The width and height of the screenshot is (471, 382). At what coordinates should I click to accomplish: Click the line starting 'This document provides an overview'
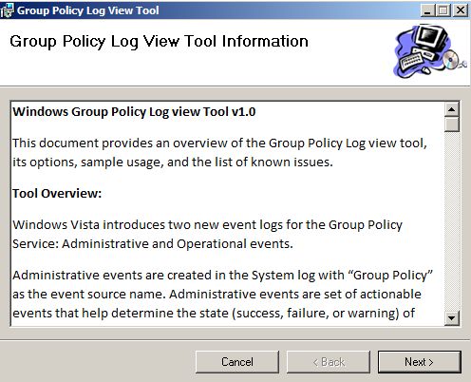(219, 143)
